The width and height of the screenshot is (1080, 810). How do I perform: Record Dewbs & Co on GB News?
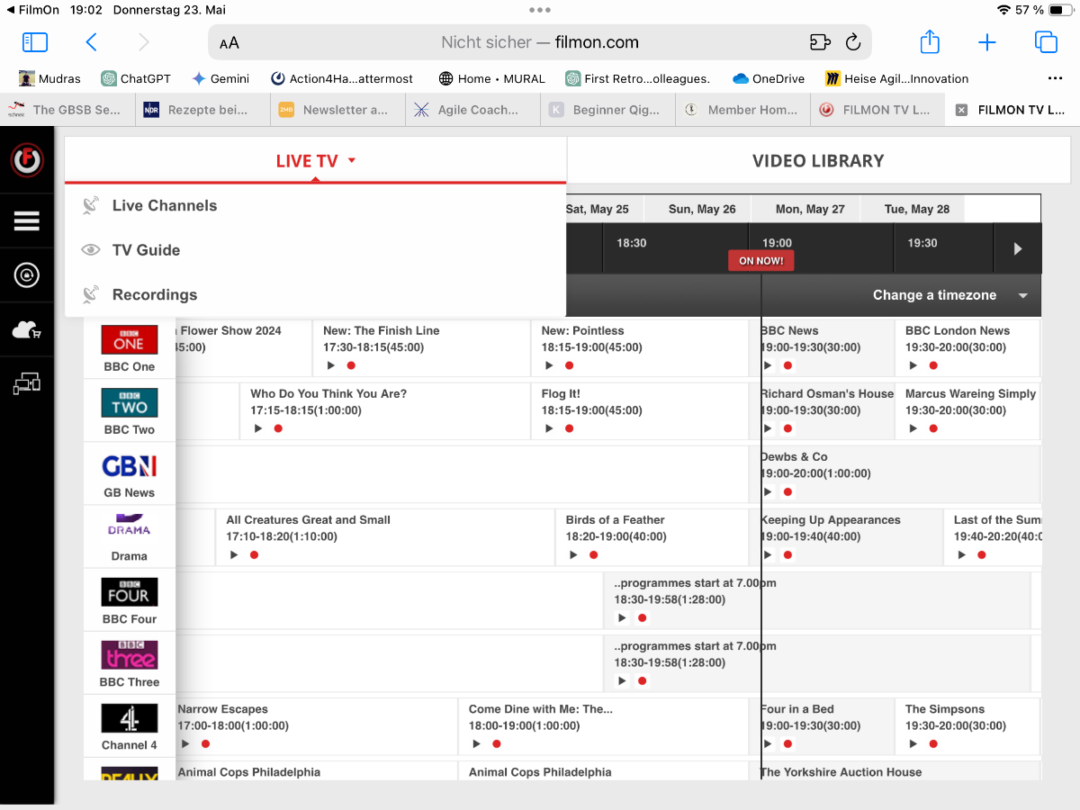tap(787, 491)
